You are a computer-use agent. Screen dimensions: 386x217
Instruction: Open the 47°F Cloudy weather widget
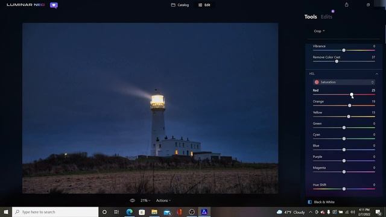pos(291,212)
